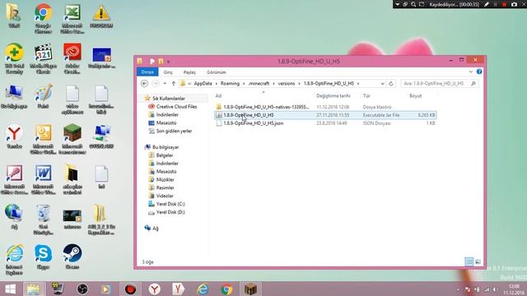Viewport: 527px width, 296px height.
Task: Open File Explorer taskbar button
Action: tap(33, 289)
